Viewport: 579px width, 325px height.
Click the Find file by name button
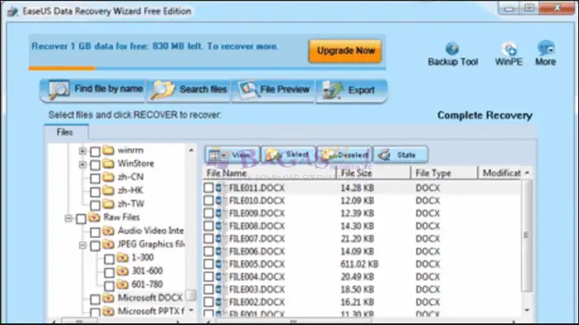point(92,90)
